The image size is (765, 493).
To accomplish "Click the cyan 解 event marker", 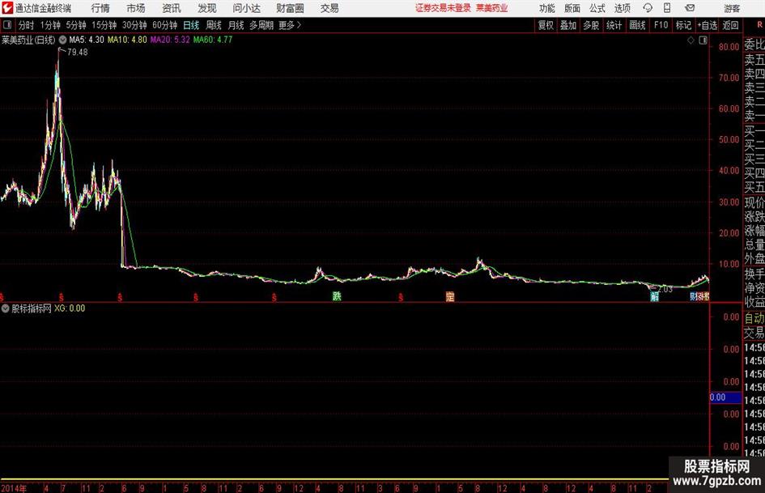I will coord(654,295).
